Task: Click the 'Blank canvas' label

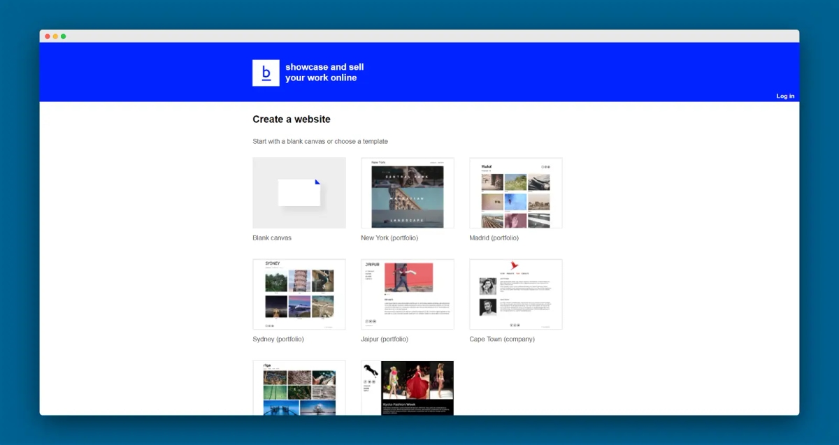Action: [x=272, y=238]
